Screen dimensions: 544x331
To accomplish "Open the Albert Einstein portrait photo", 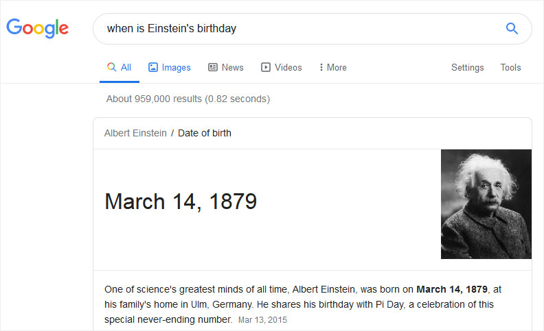I will click(486, 204).
